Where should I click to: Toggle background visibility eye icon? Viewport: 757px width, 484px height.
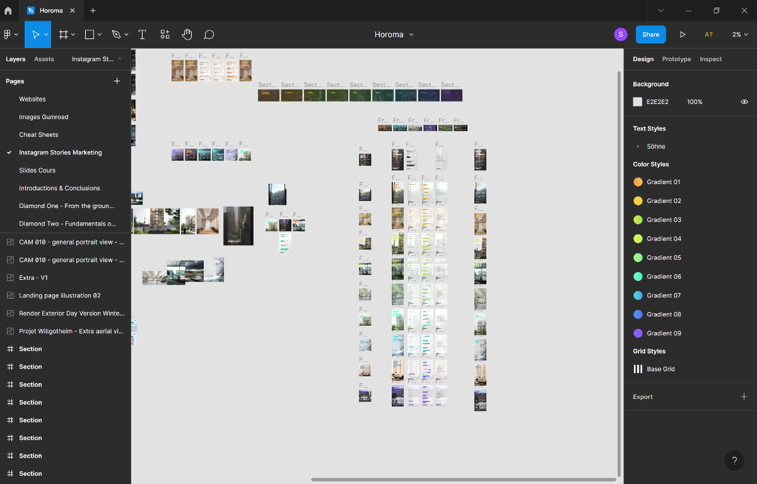click(x=744, y=101)
